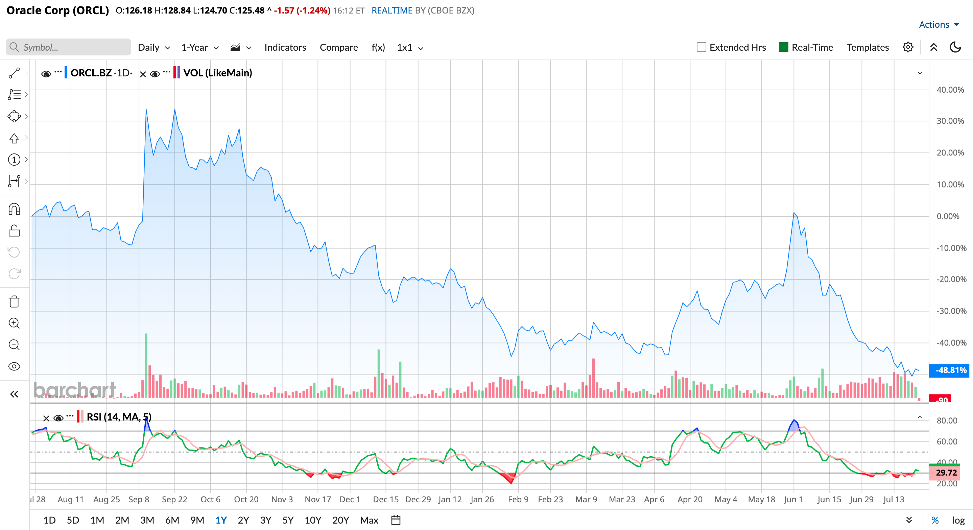Expand options for numbered annotation tool
Screen dimensions: 973x530
click(x=26, y=160)
